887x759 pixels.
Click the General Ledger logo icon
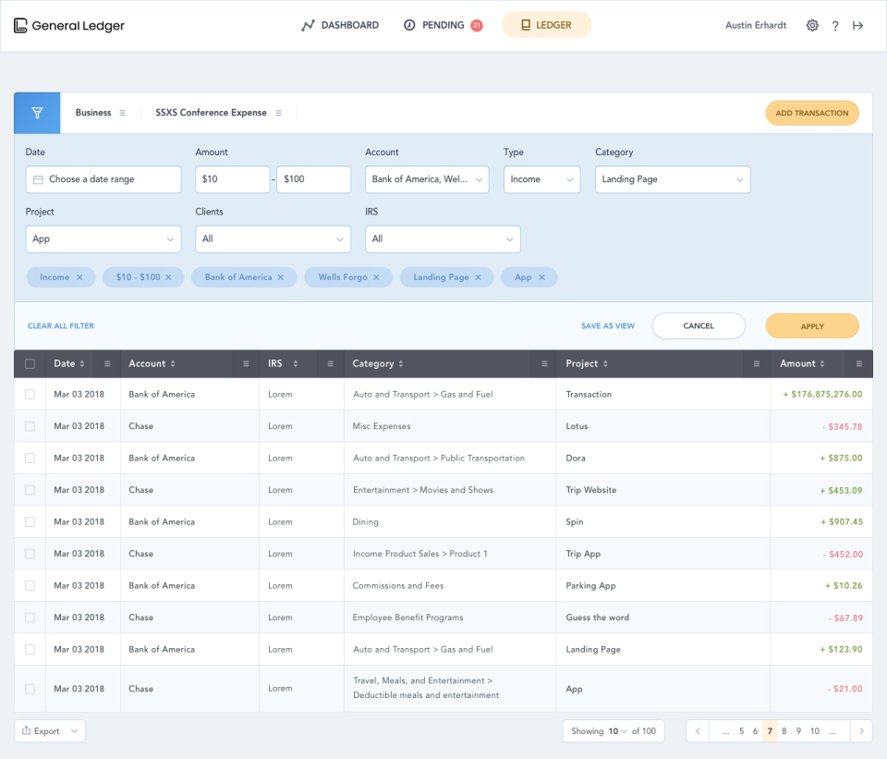pos(19,25)
